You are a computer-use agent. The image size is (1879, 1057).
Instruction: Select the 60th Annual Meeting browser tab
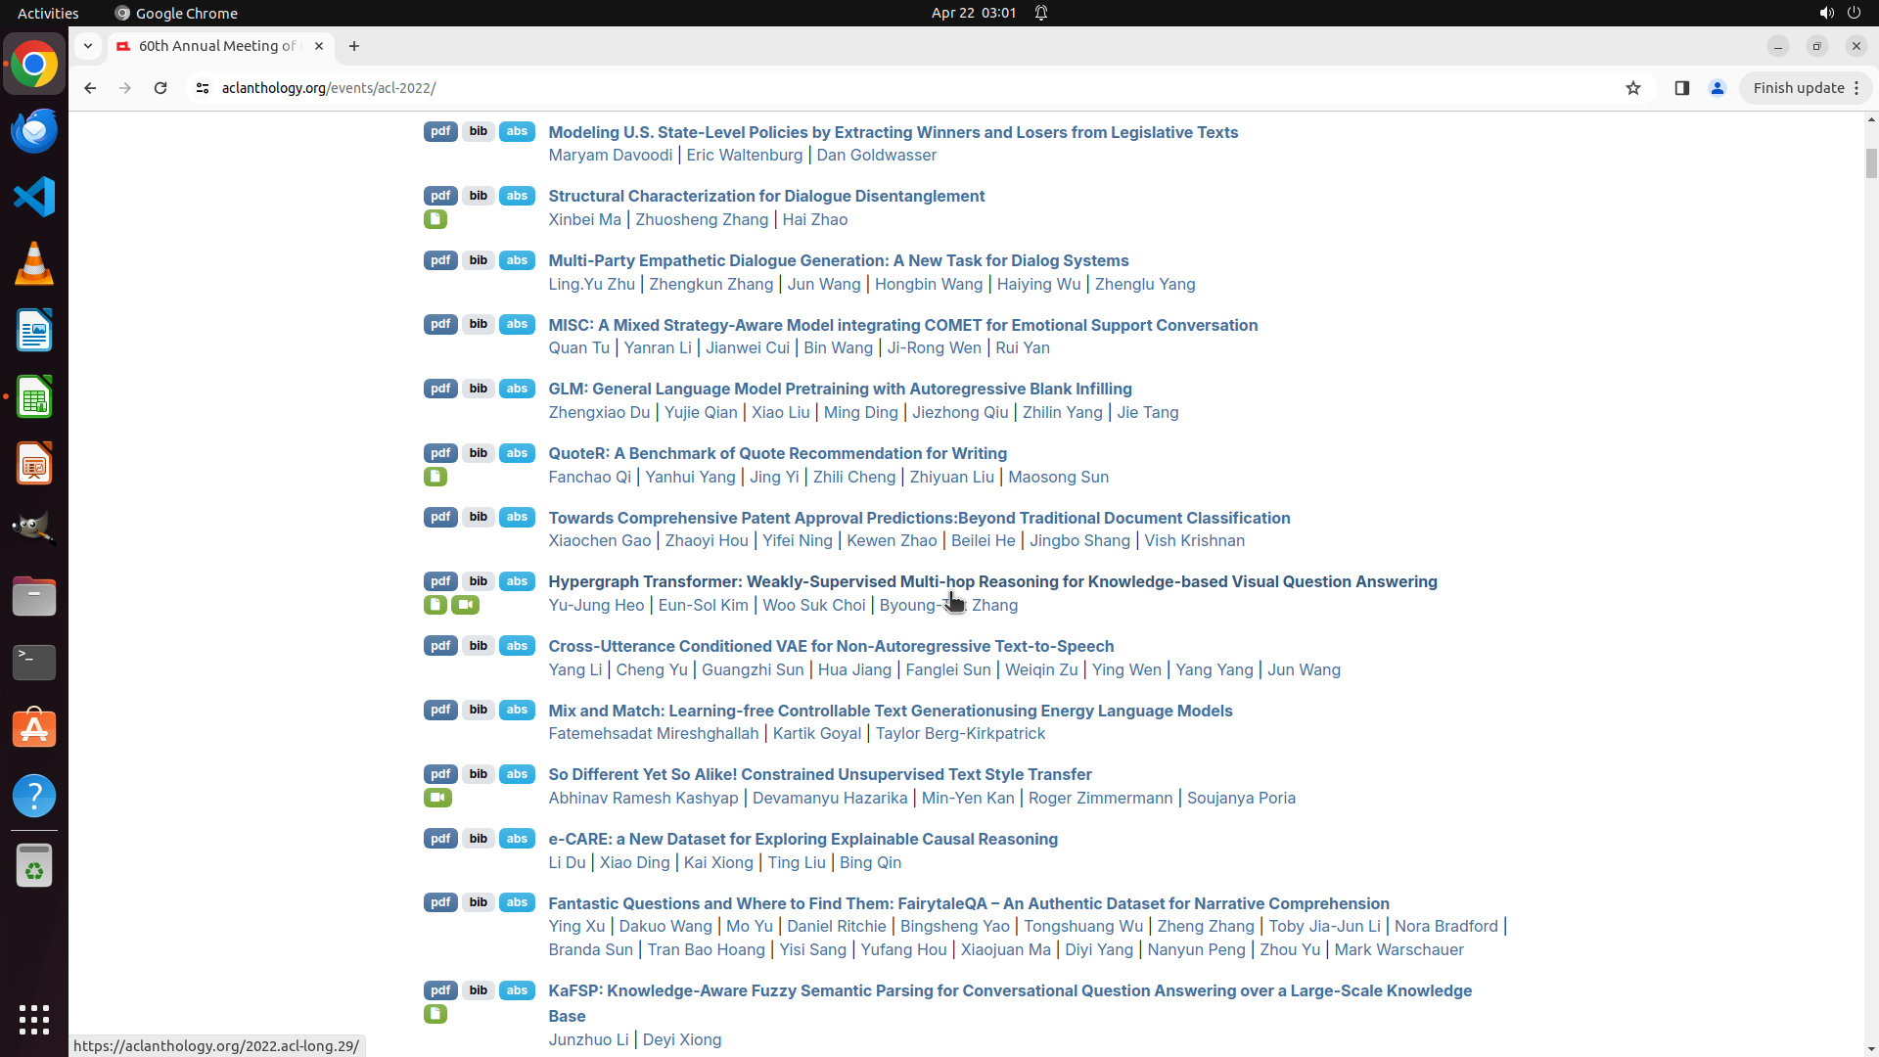tap(217, 46)
